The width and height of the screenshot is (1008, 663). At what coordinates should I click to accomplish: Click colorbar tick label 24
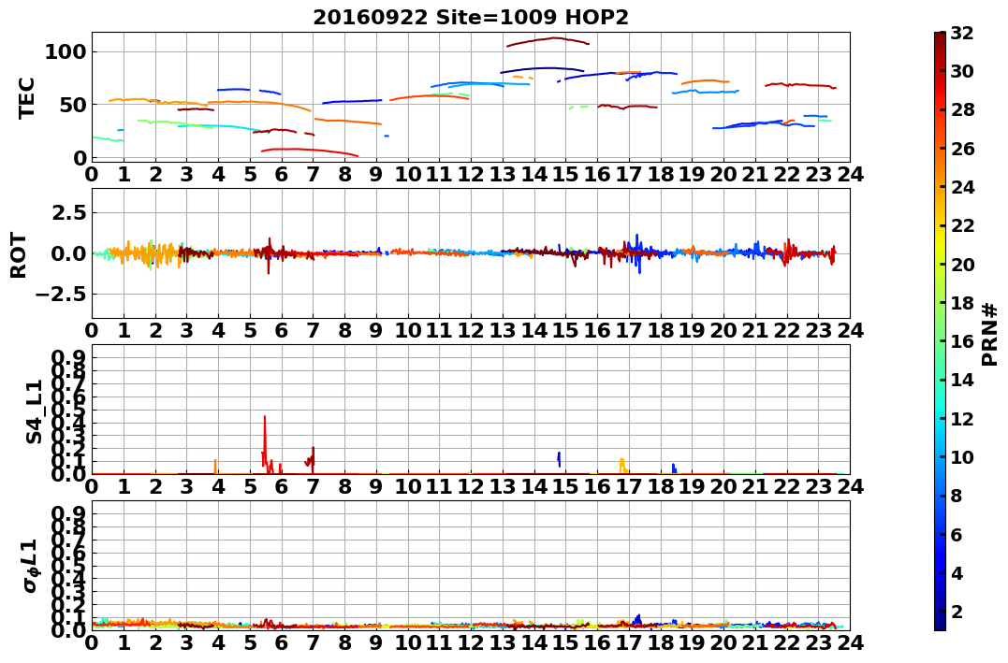pos(962,187)
